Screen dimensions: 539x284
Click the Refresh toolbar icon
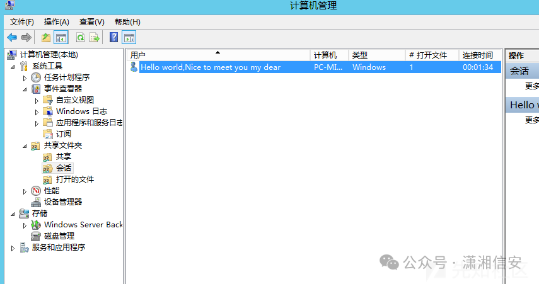click(x=80, y=38)
